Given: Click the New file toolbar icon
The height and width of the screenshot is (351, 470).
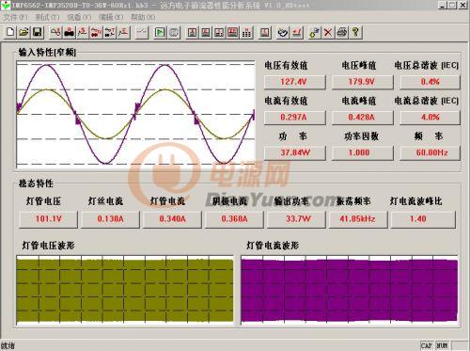Looking at the screenshot, I should 10,32.
